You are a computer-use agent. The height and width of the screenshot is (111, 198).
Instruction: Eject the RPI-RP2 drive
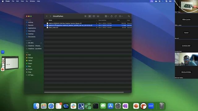coord(41,43)
